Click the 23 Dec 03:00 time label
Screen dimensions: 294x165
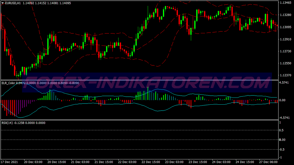pyautogui.click(x=174, y=162)
